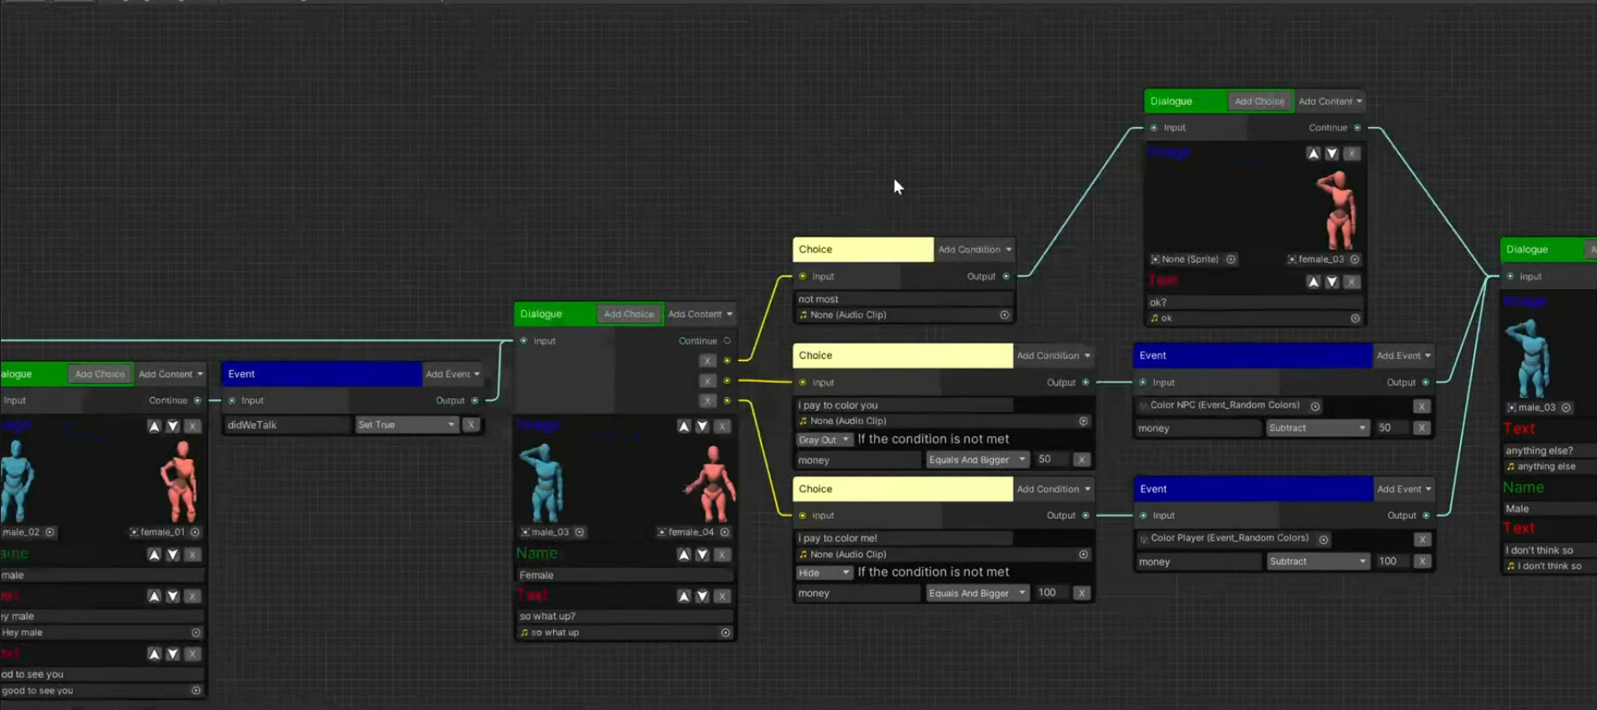This screenshot has height=710, width=1597.
Task: Remove the didWeTalk event entry
Action: coord(471,425)
